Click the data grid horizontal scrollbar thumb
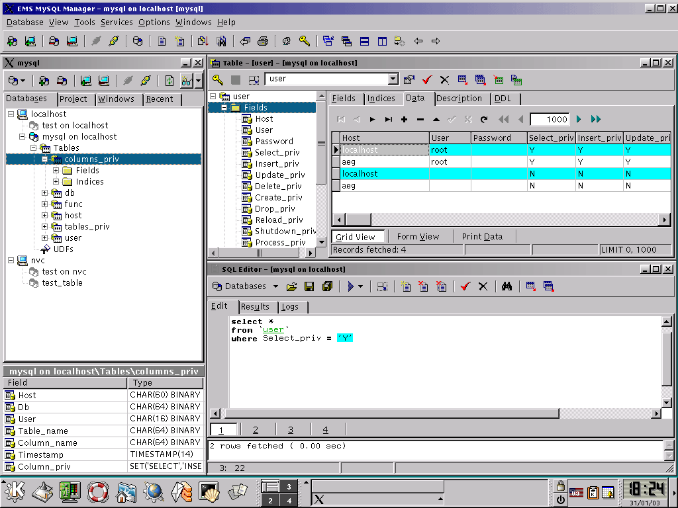Image resolution: width=678 pixels, height=508 pixels. 358,220
